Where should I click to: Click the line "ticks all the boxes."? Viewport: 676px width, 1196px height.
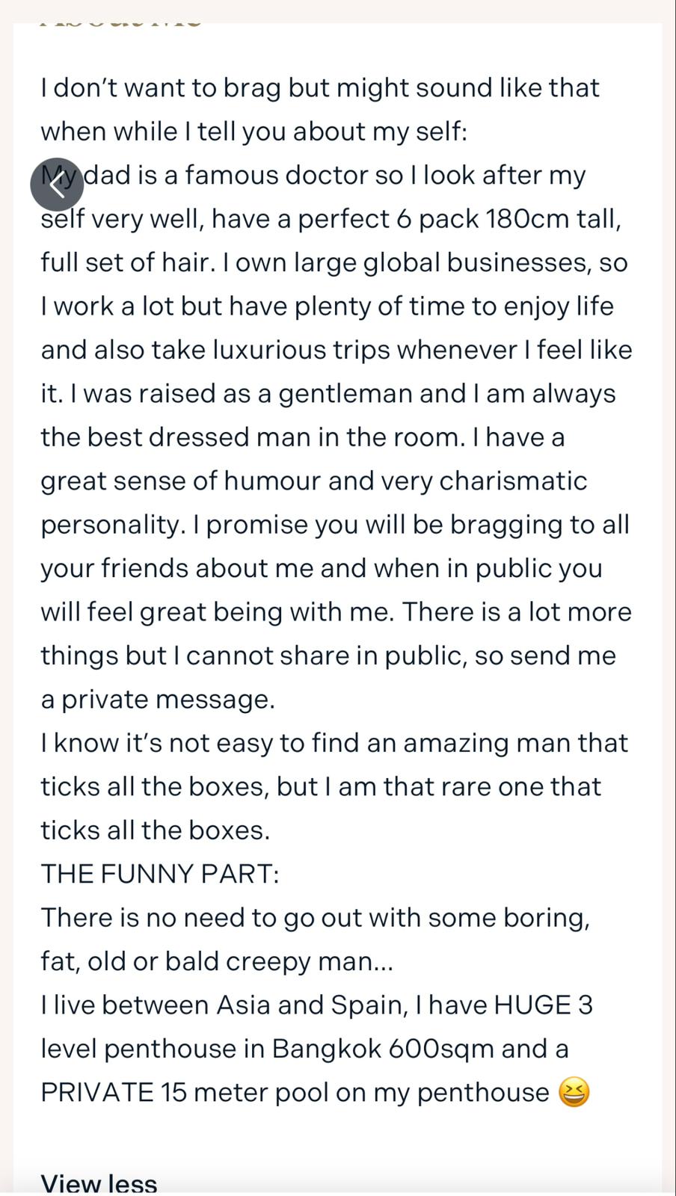155,830
